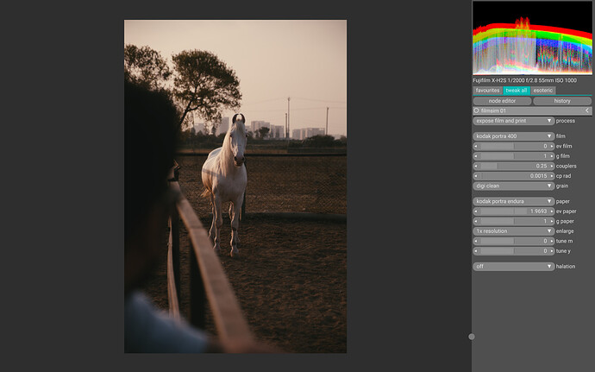Click the cp rad slider track

[514, 176]
